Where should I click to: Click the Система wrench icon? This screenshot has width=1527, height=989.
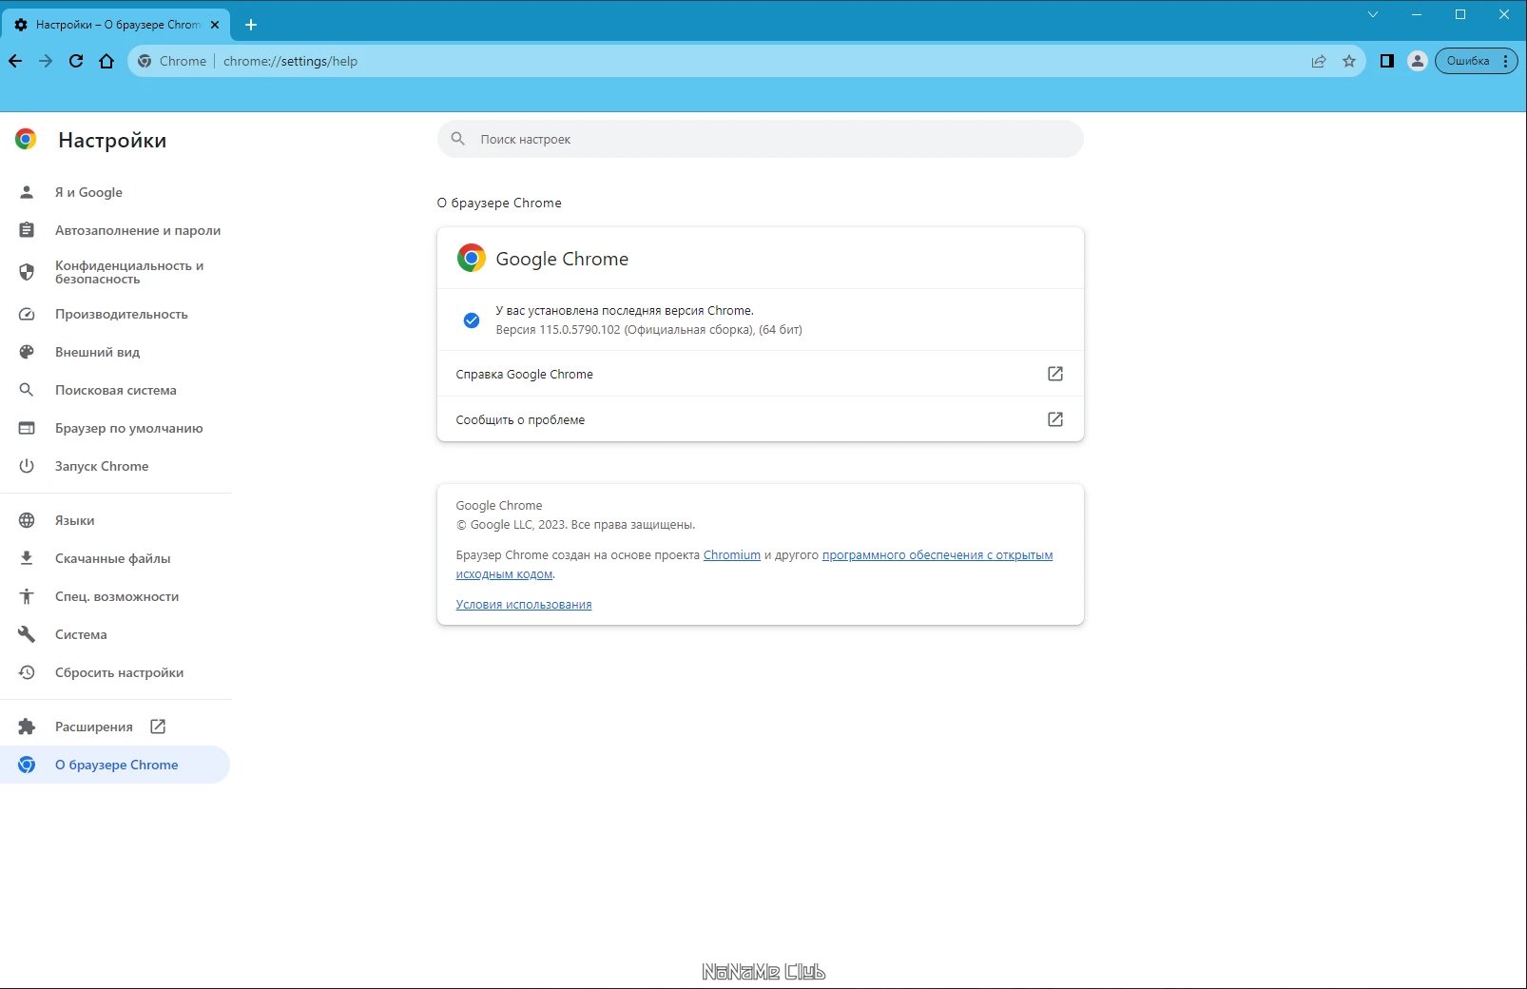coord(27,634)
